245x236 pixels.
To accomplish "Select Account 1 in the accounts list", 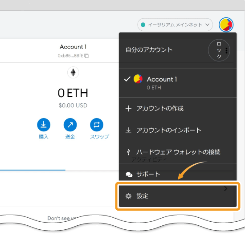I will [x=178, y=83].
